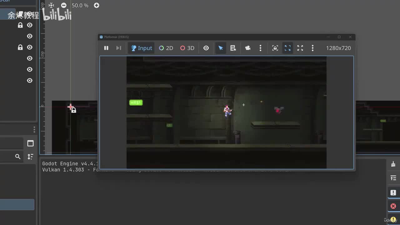The height and width of the screenshot is (225, 400).
Task: Clear the output log
Action: coord(393,164)
